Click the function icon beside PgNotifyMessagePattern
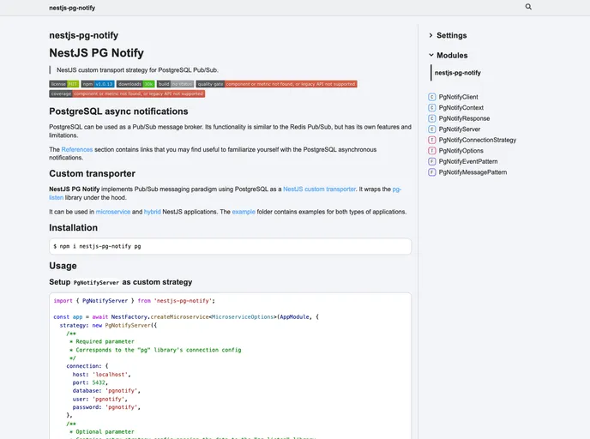590x439 pixels. 432,172
